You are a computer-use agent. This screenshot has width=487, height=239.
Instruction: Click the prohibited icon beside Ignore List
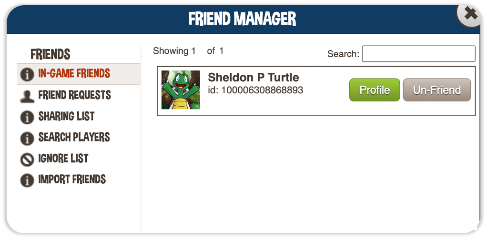[27, 160]
